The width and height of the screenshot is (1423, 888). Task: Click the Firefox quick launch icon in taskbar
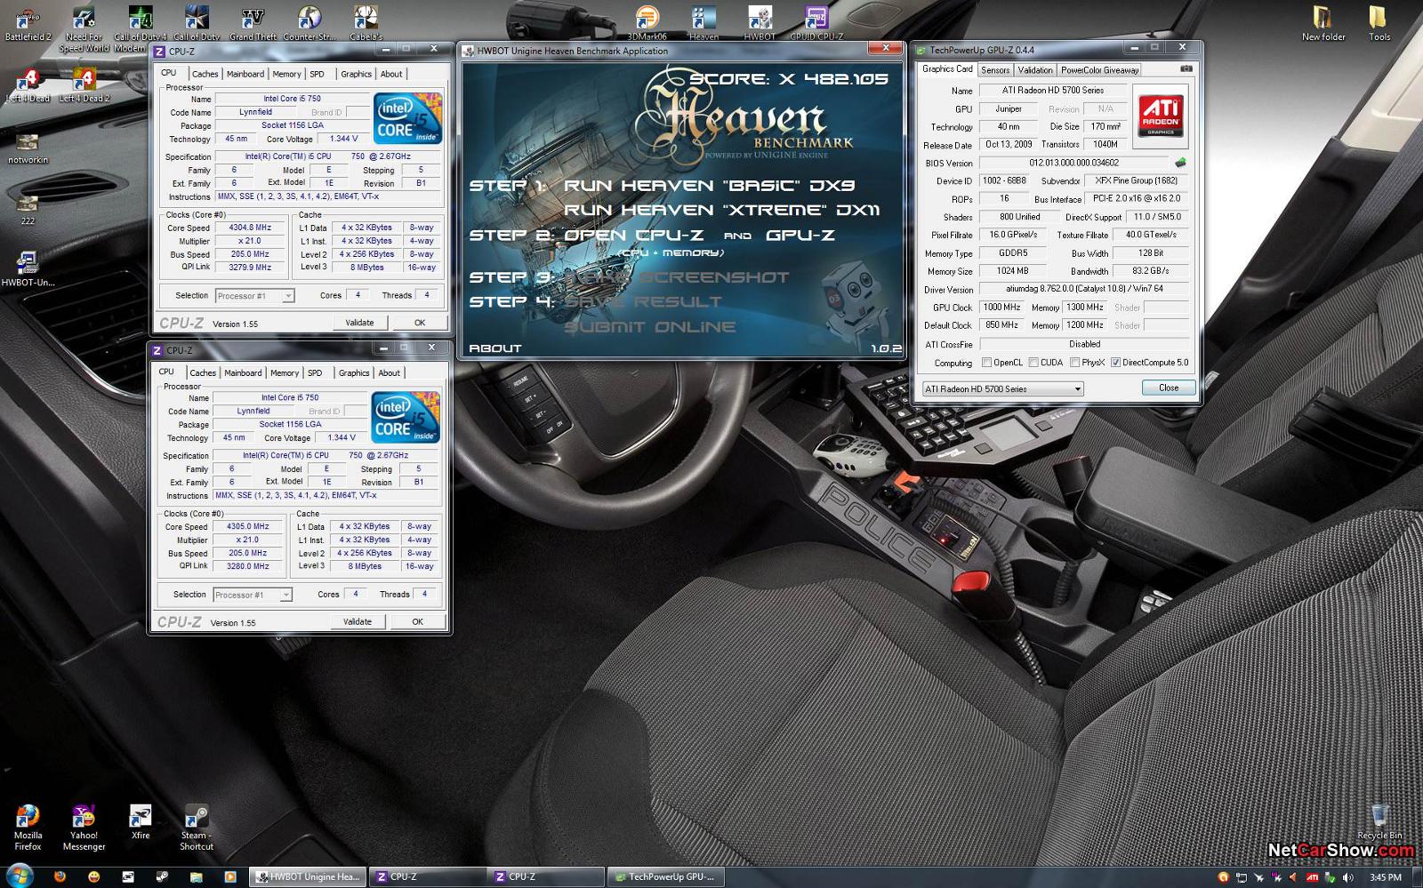coord(60,876)
